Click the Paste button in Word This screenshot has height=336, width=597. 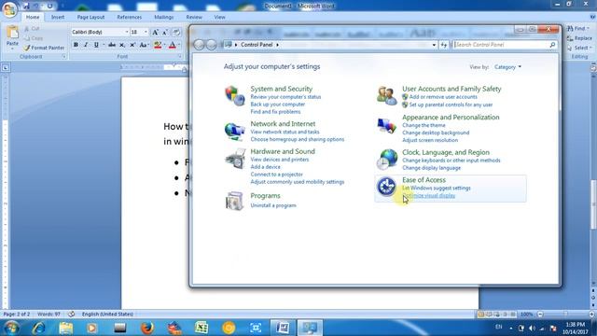click(12, 37)
